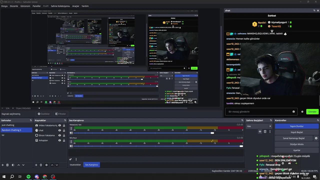Open taskbar search
The image size is (320, 180).
12,177
